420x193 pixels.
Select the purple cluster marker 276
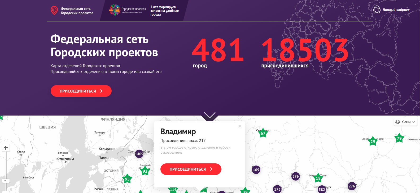(352, 186)
